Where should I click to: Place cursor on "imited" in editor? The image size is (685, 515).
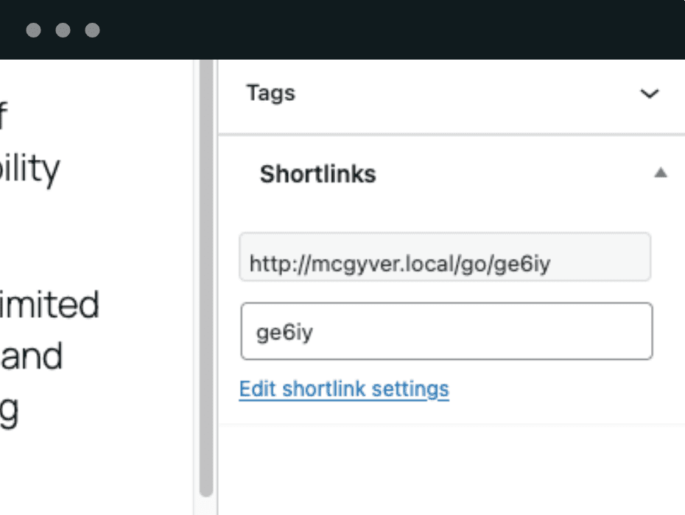50,304
